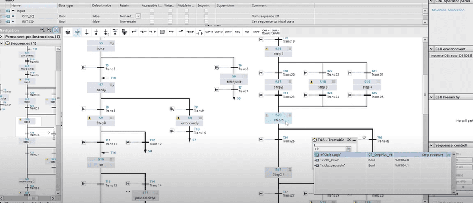This screenshot has width=473, height=203.
Task: Collapse the Input tree node
Action: (x=13, y=10)
